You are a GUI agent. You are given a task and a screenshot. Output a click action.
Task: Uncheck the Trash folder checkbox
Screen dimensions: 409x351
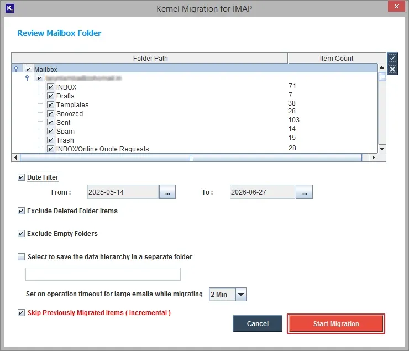(50, 140)
